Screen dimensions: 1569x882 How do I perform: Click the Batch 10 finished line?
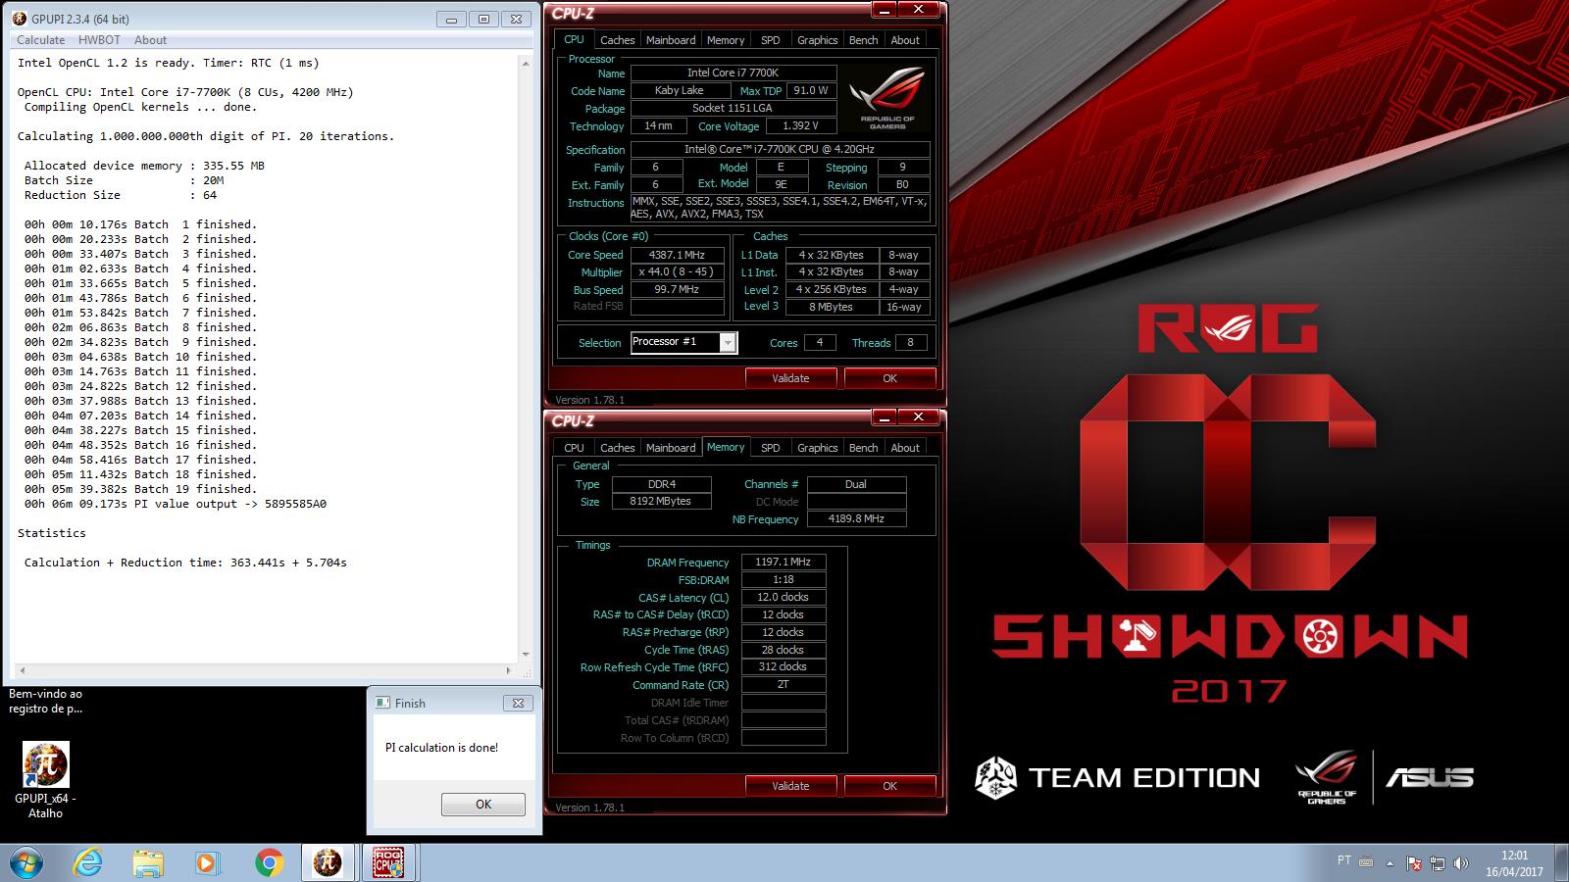140,357
